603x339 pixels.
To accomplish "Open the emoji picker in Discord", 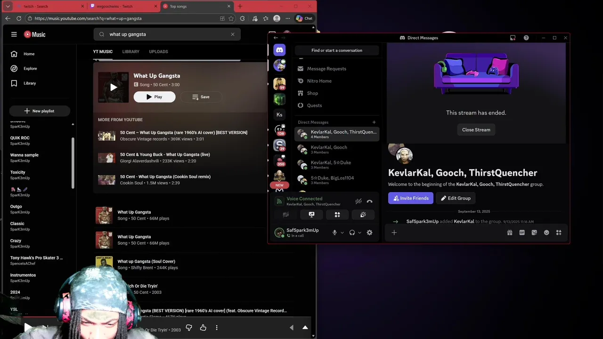I will (546, 233).
